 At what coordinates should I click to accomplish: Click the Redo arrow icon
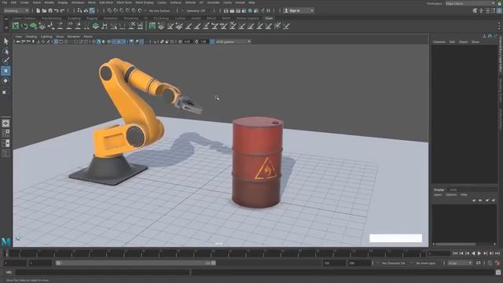63,10
